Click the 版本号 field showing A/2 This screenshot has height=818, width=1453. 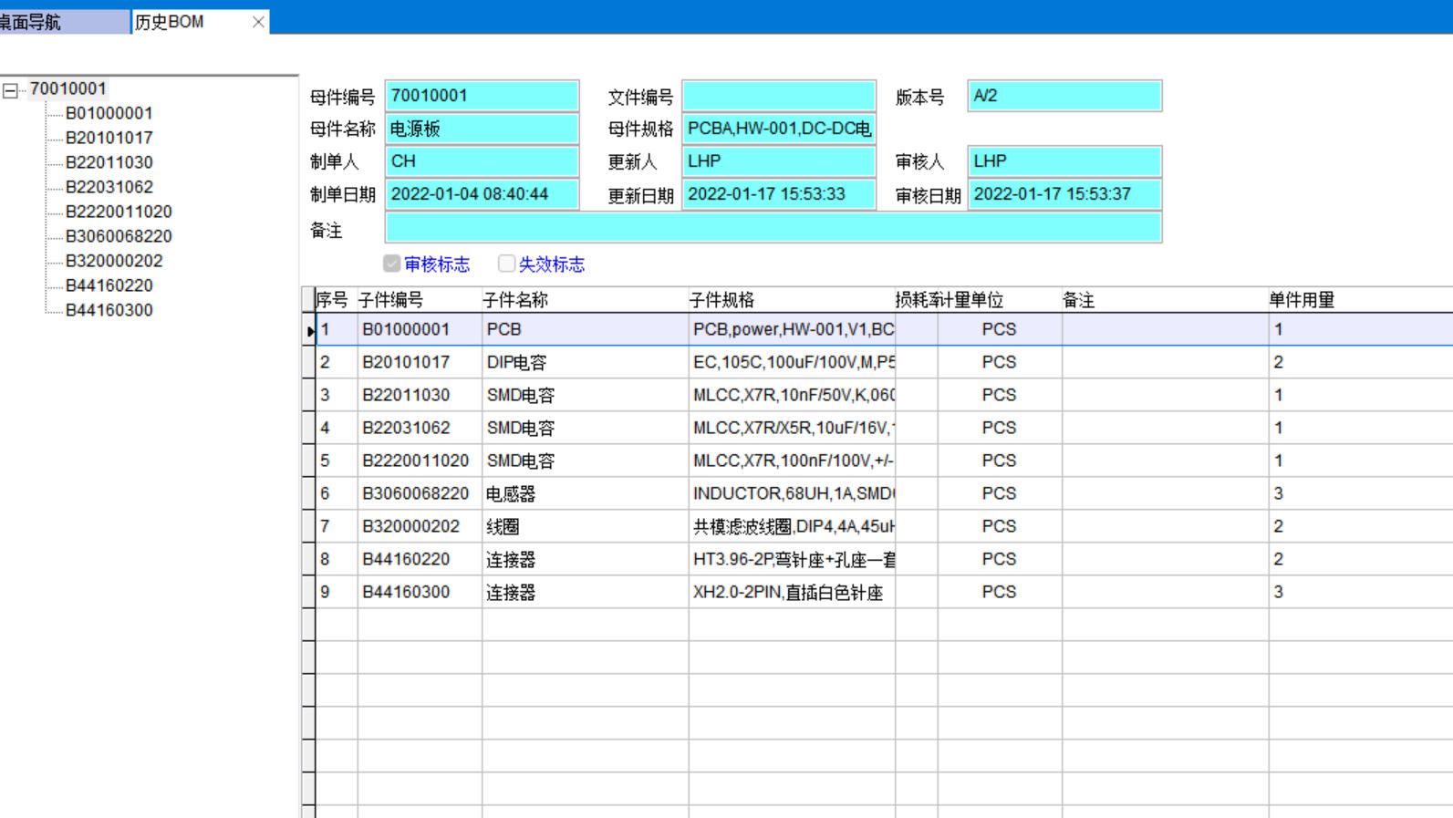coord(1064,96)
